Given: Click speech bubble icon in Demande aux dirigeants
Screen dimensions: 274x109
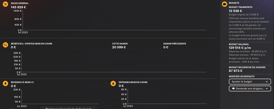Looking at the screenshot, I should (233, 89).
